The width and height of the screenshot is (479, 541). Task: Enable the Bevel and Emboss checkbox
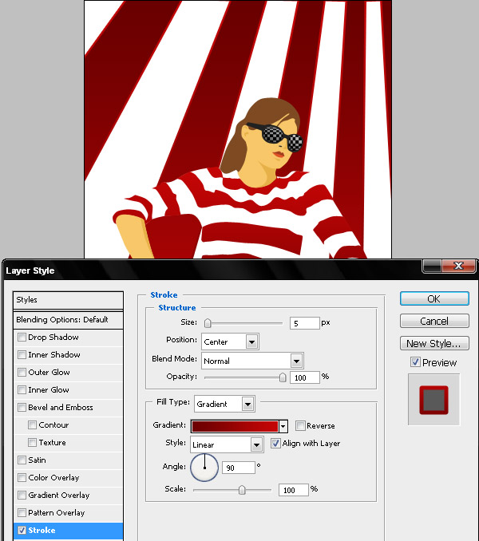coord(22,408)
